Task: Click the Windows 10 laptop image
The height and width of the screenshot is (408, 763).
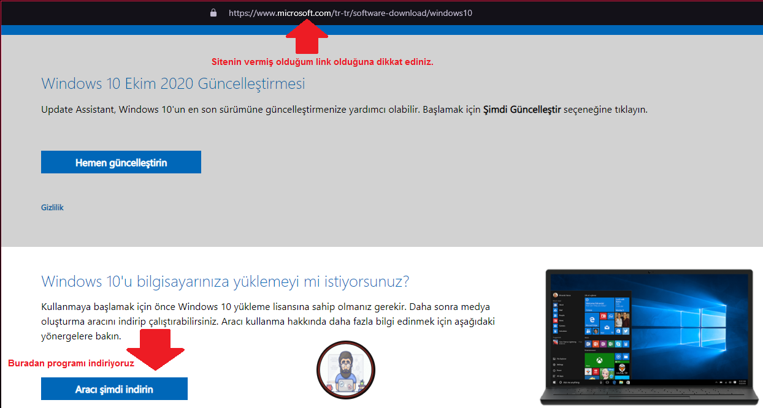Action: [650, 337]
